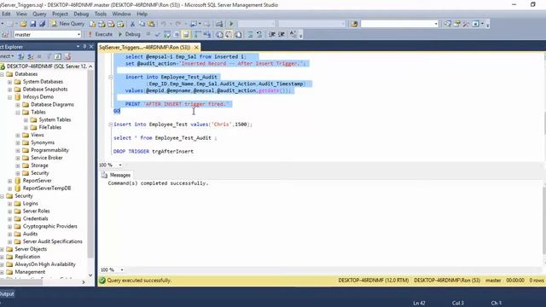Click the Undo arrow icon

click(163, 24)
